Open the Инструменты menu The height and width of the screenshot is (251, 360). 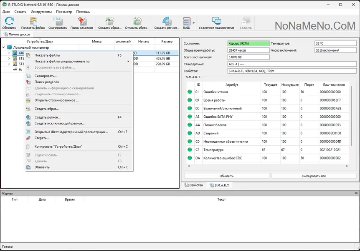[x=41, y=12]
